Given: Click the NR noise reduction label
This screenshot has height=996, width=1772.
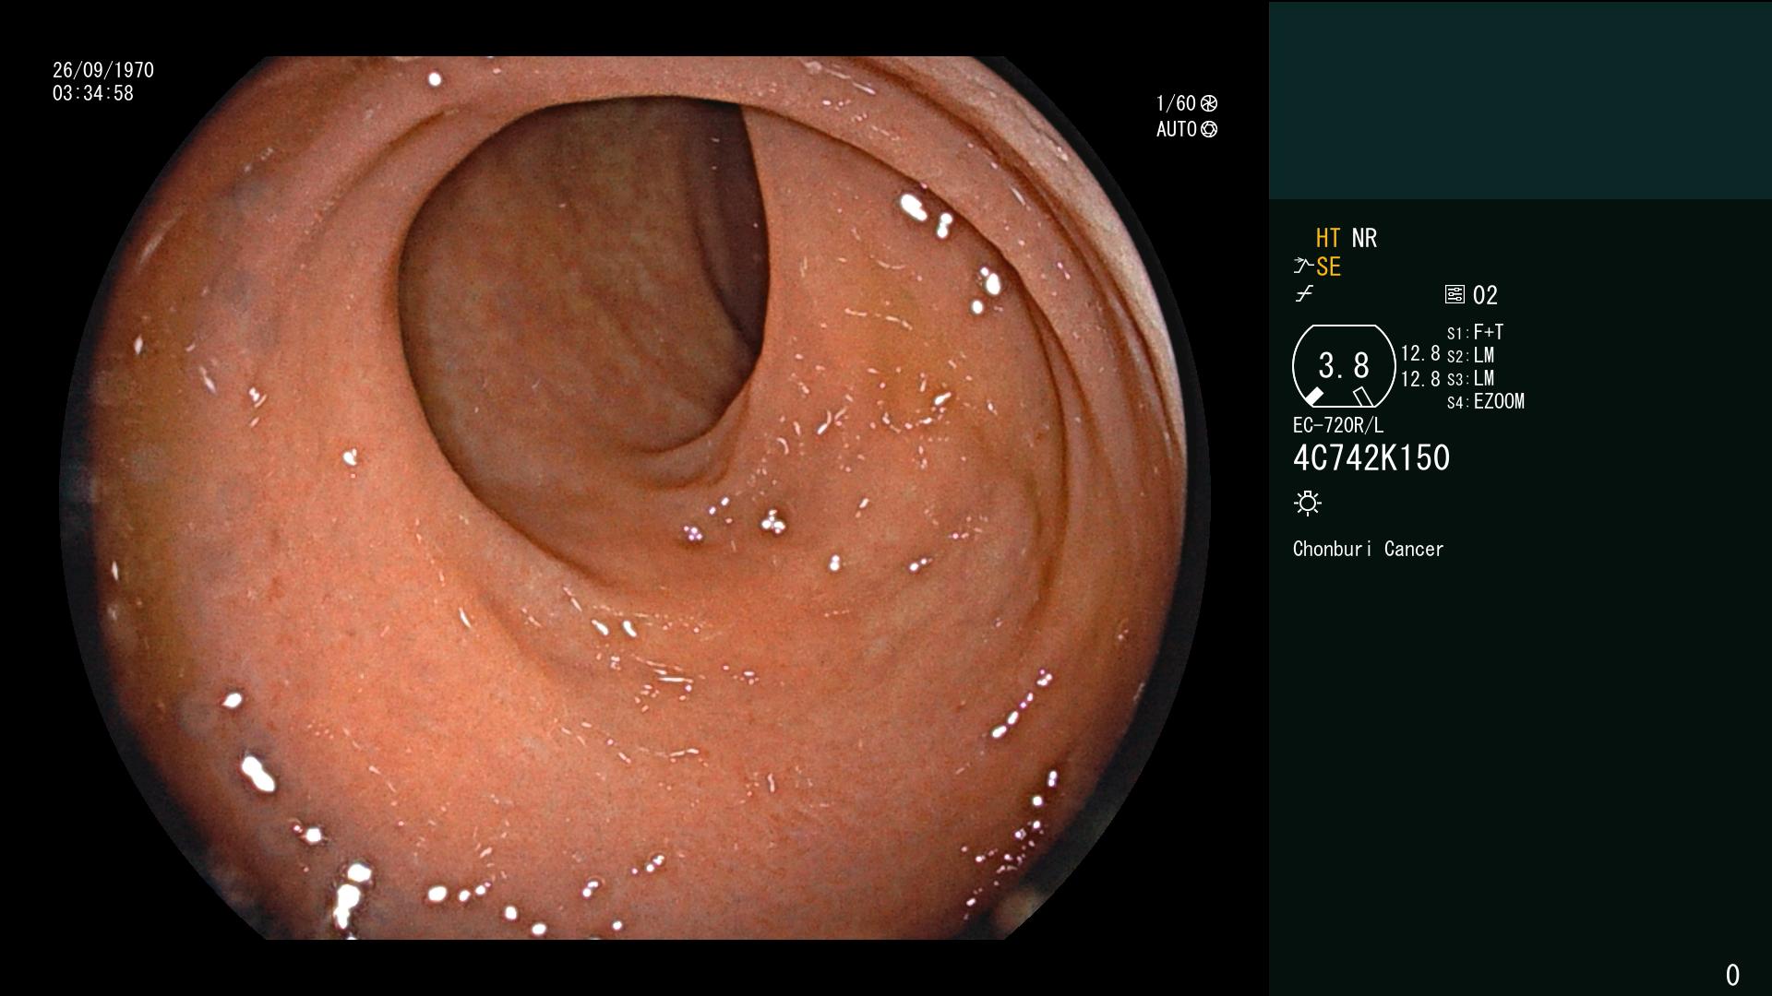Looking at the screenshot, I should pyautogui.click(x=1364, y=238).
